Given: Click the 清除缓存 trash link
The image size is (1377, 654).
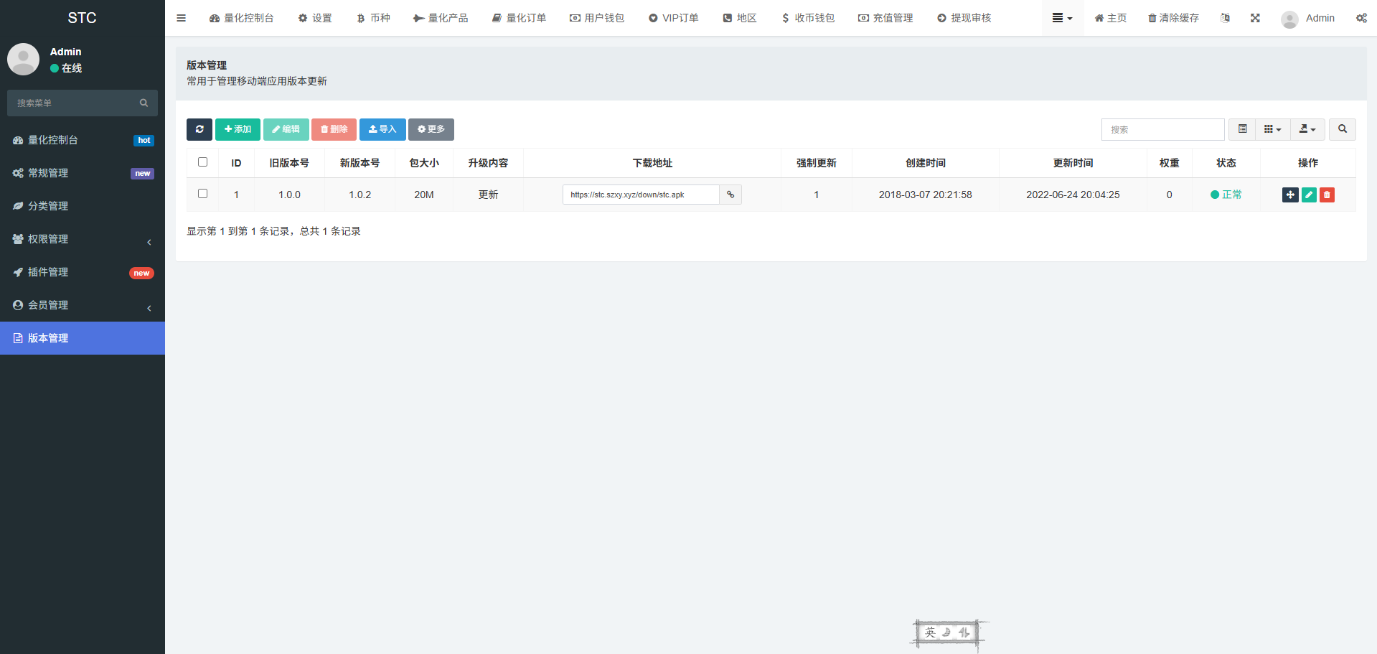Looking at the screenshot, I should (1173, 18).
